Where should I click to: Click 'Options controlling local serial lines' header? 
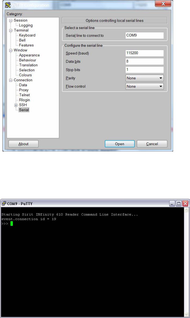point(114,20)
